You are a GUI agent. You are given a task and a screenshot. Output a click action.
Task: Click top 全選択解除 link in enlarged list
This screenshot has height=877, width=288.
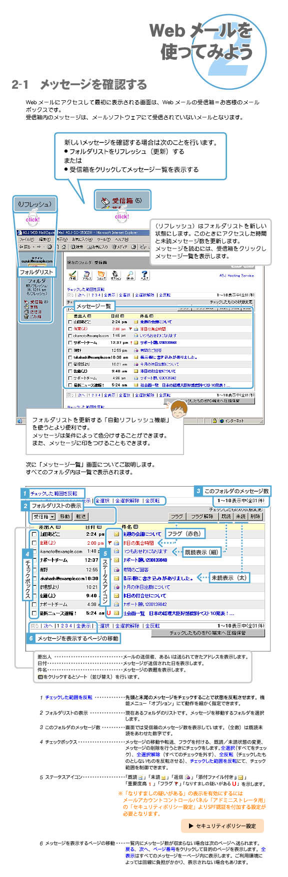127,501
